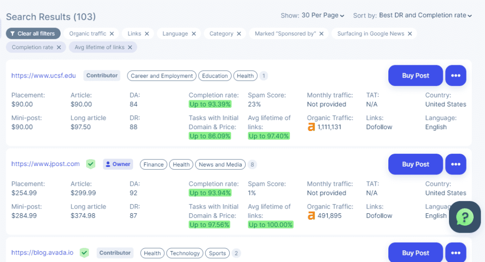Image resolution: width=485 pixels, height=262 pixels.
Task: Buy Post for jpost.com
Action: click(x=415, y=164)
